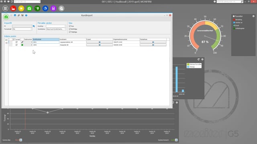
Task: Open the Kundstatus dropdown
Action: click(x=56, y=29)
